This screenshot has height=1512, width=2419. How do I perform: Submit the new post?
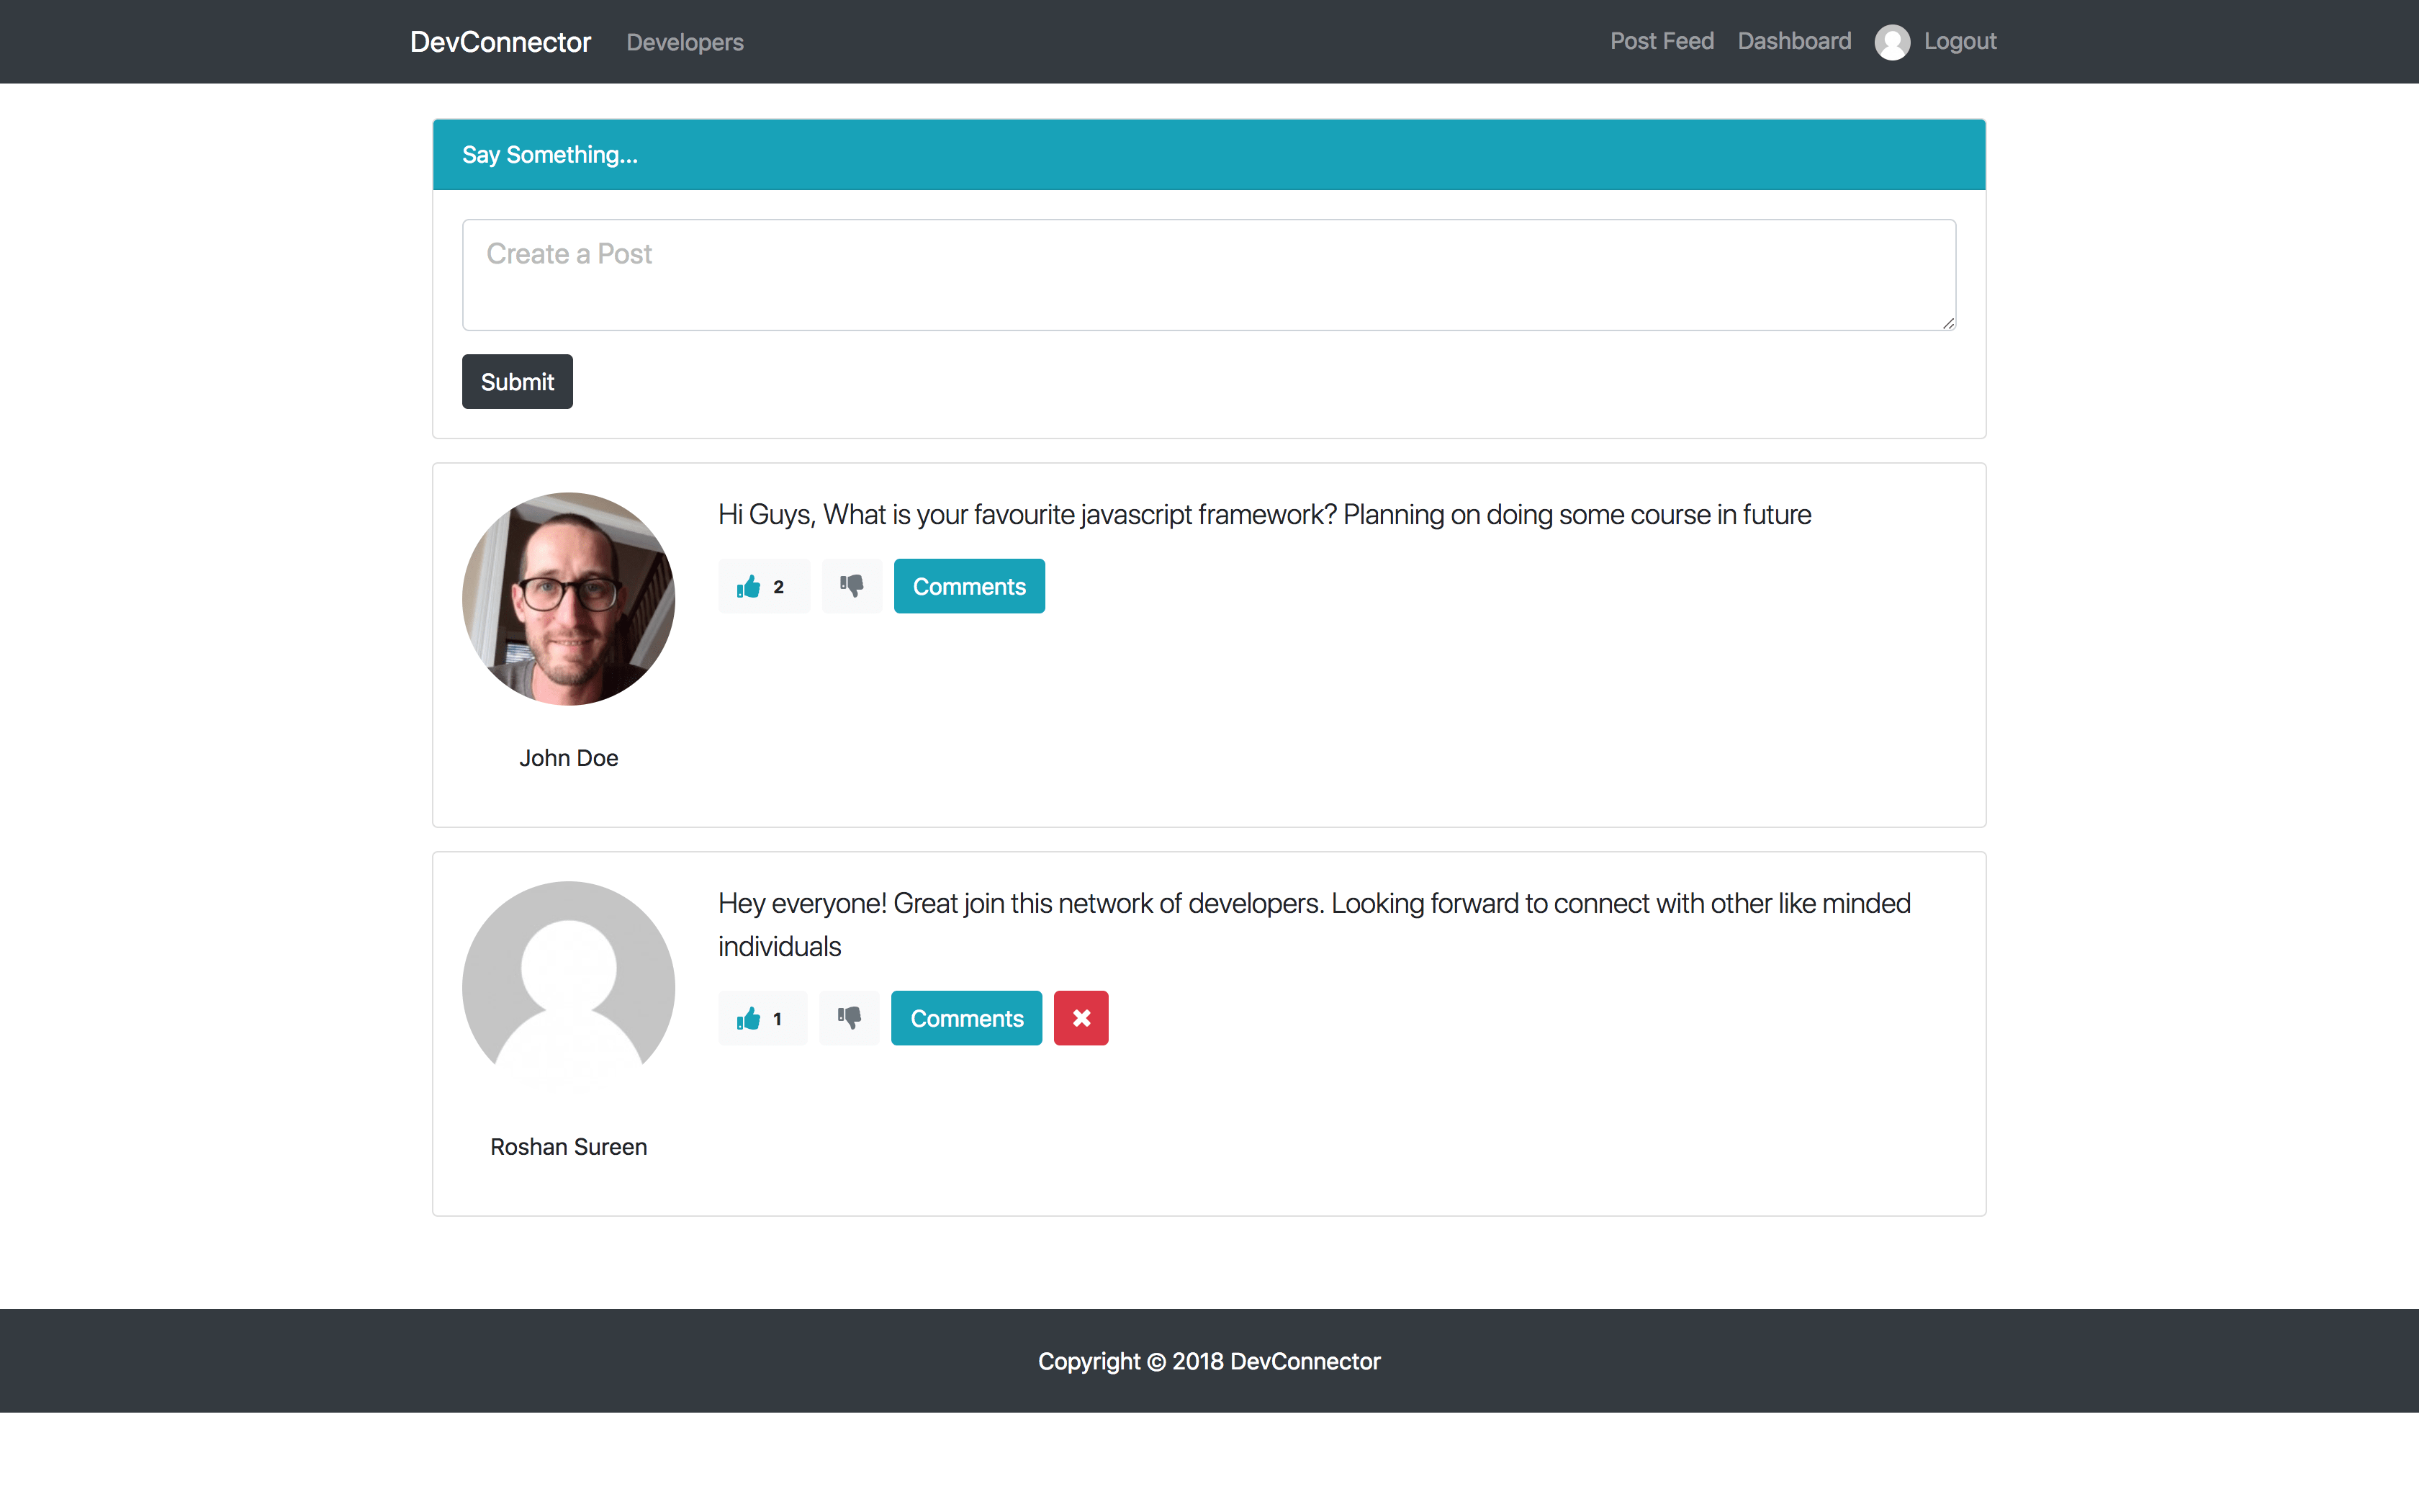517,381
